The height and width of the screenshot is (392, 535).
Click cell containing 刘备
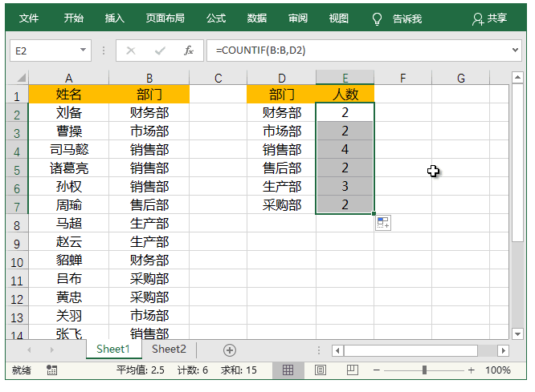[x=68, y=113]
